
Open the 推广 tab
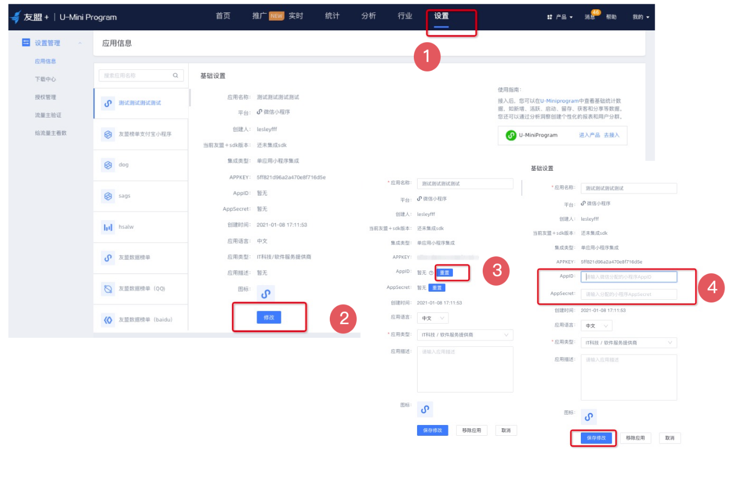point(259,16)
